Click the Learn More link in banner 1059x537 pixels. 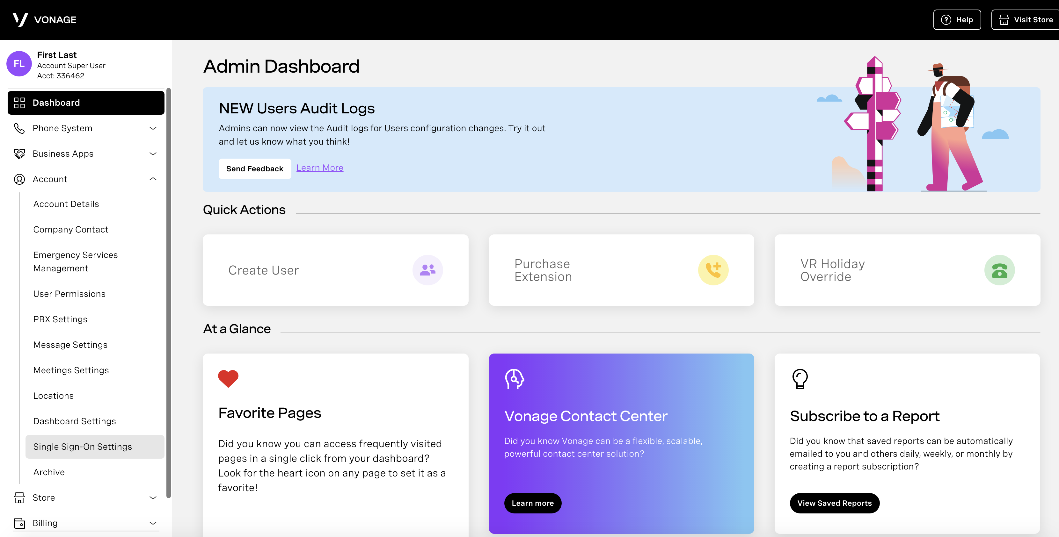click(x=319, y=168)
